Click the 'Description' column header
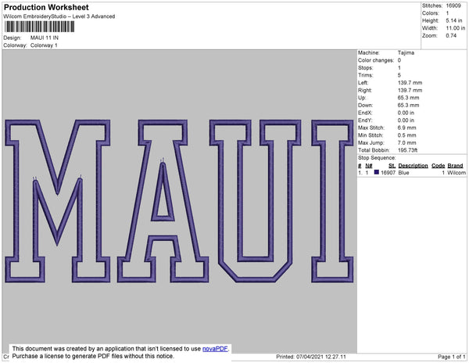Viewport: 469px width, 363px height. pyautogui.click(x=413, y=166)
